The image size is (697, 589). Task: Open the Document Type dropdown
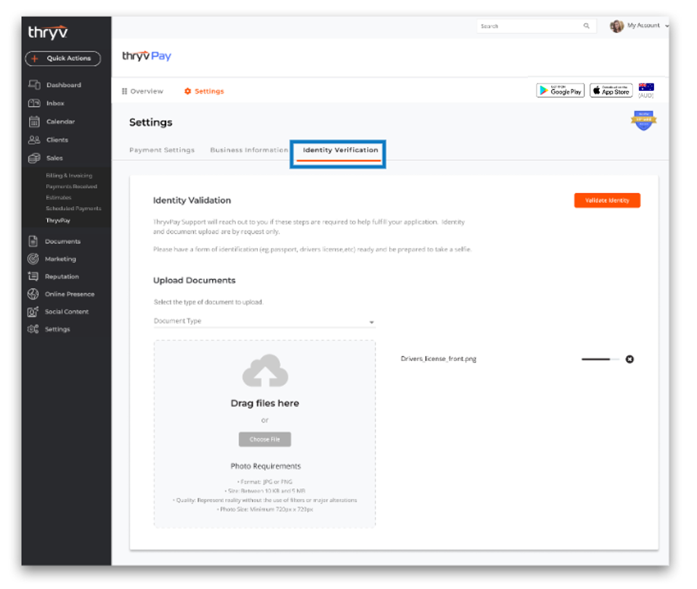(x=264, y=321)
